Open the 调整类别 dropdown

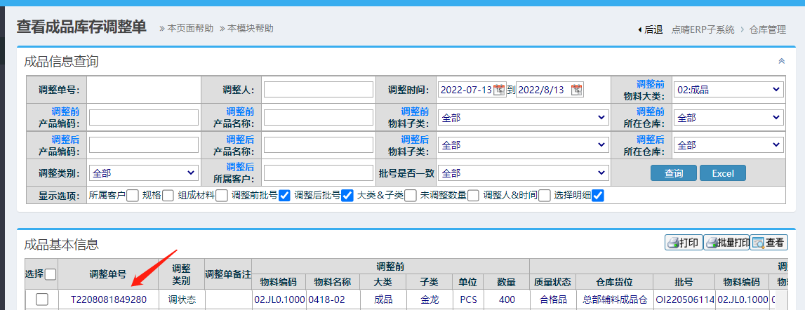[143, 173]
